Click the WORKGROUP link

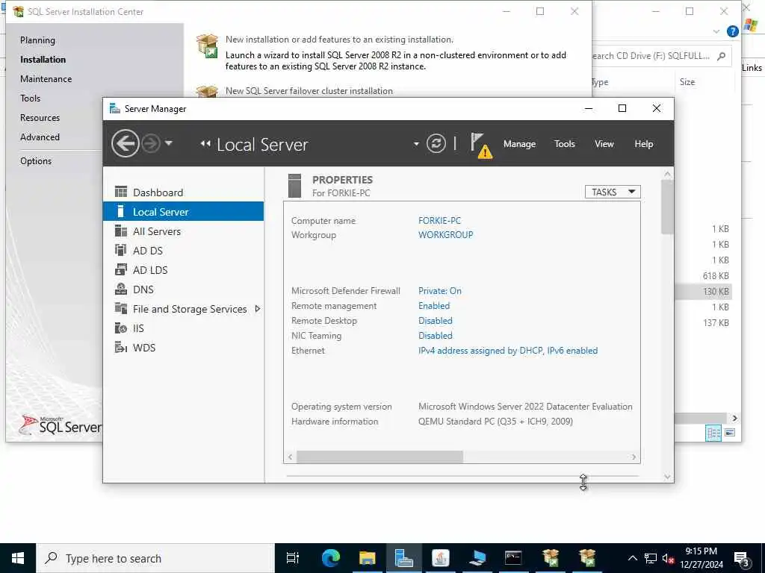click(445, 235)
